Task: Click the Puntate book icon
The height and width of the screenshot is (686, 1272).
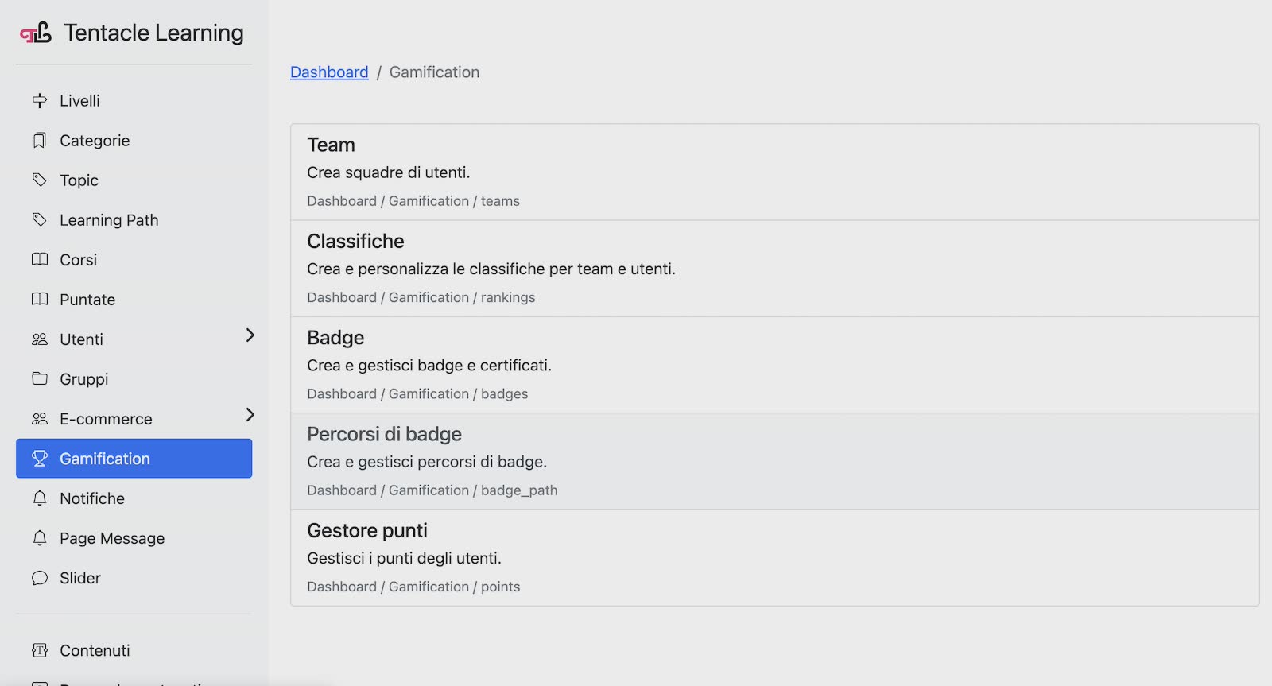Action: [x=40, y=299]
